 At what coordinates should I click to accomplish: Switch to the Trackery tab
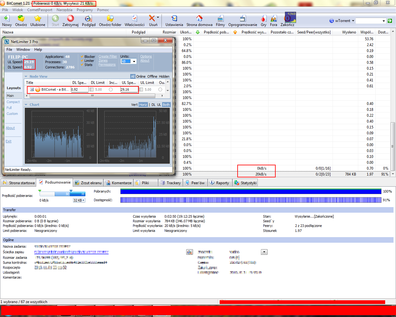pos(170,183)
